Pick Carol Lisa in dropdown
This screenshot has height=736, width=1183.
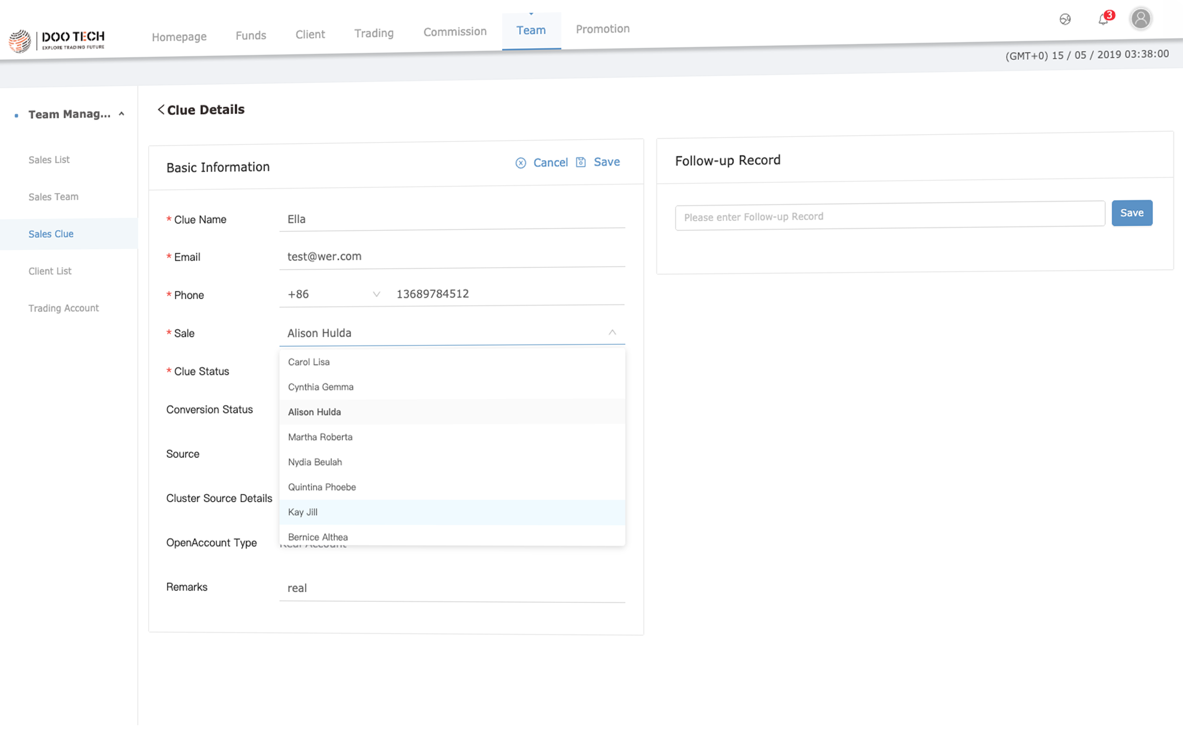[x=309, y=362]
